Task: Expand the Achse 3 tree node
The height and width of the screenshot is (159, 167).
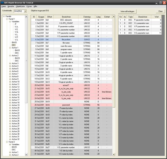Action: (x=10, y=63)
